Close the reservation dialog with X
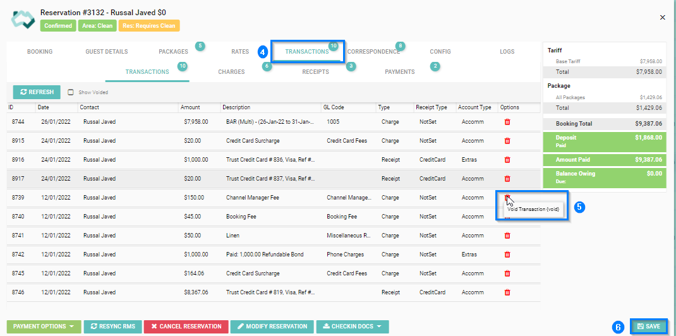676x336 pixels. (x=662, y=18)
